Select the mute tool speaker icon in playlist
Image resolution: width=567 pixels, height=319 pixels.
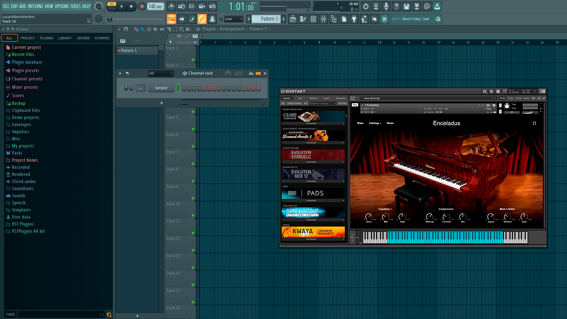click(156, 29)
